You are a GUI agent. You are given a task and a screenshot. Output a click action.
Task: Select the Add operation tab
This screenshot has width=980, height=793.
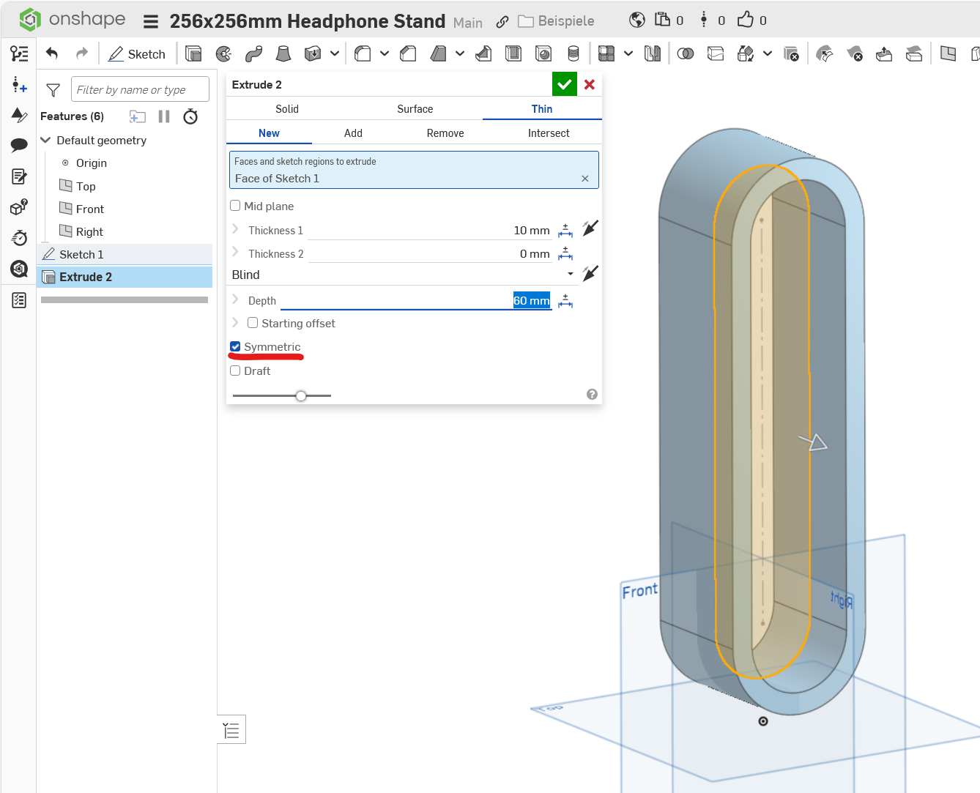353,133
